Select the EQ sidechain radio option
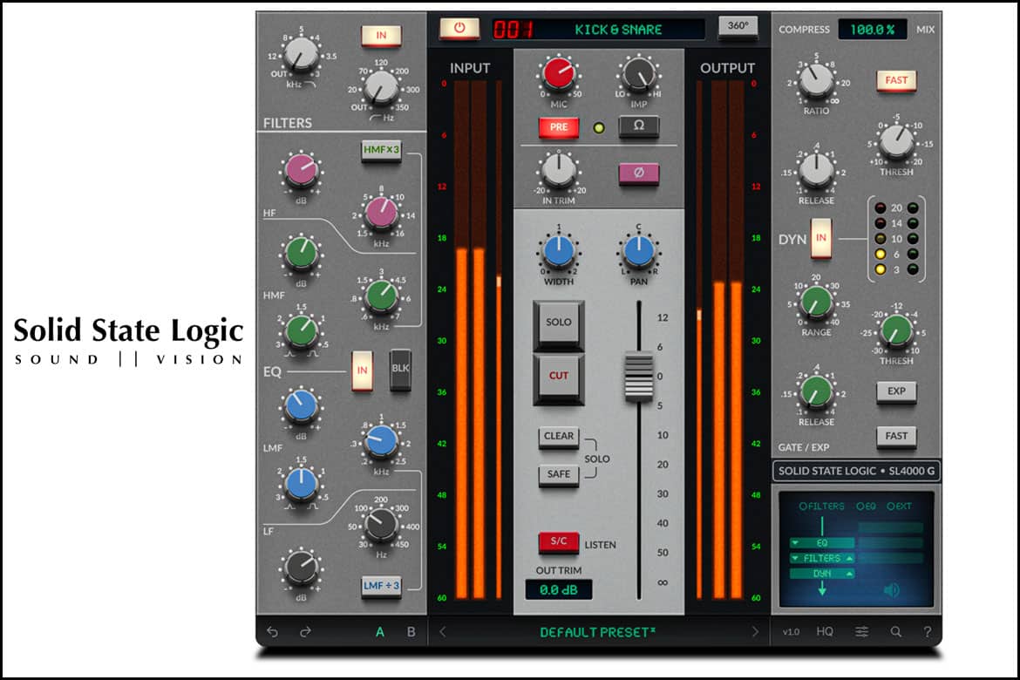This screenshot has height=680, width=1020. pyautogui.click(x=866, y=507)
